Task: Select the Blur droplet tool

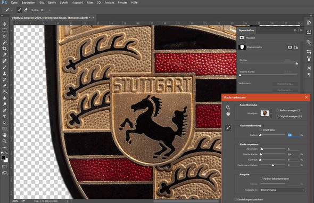Action: coord(4,98)
